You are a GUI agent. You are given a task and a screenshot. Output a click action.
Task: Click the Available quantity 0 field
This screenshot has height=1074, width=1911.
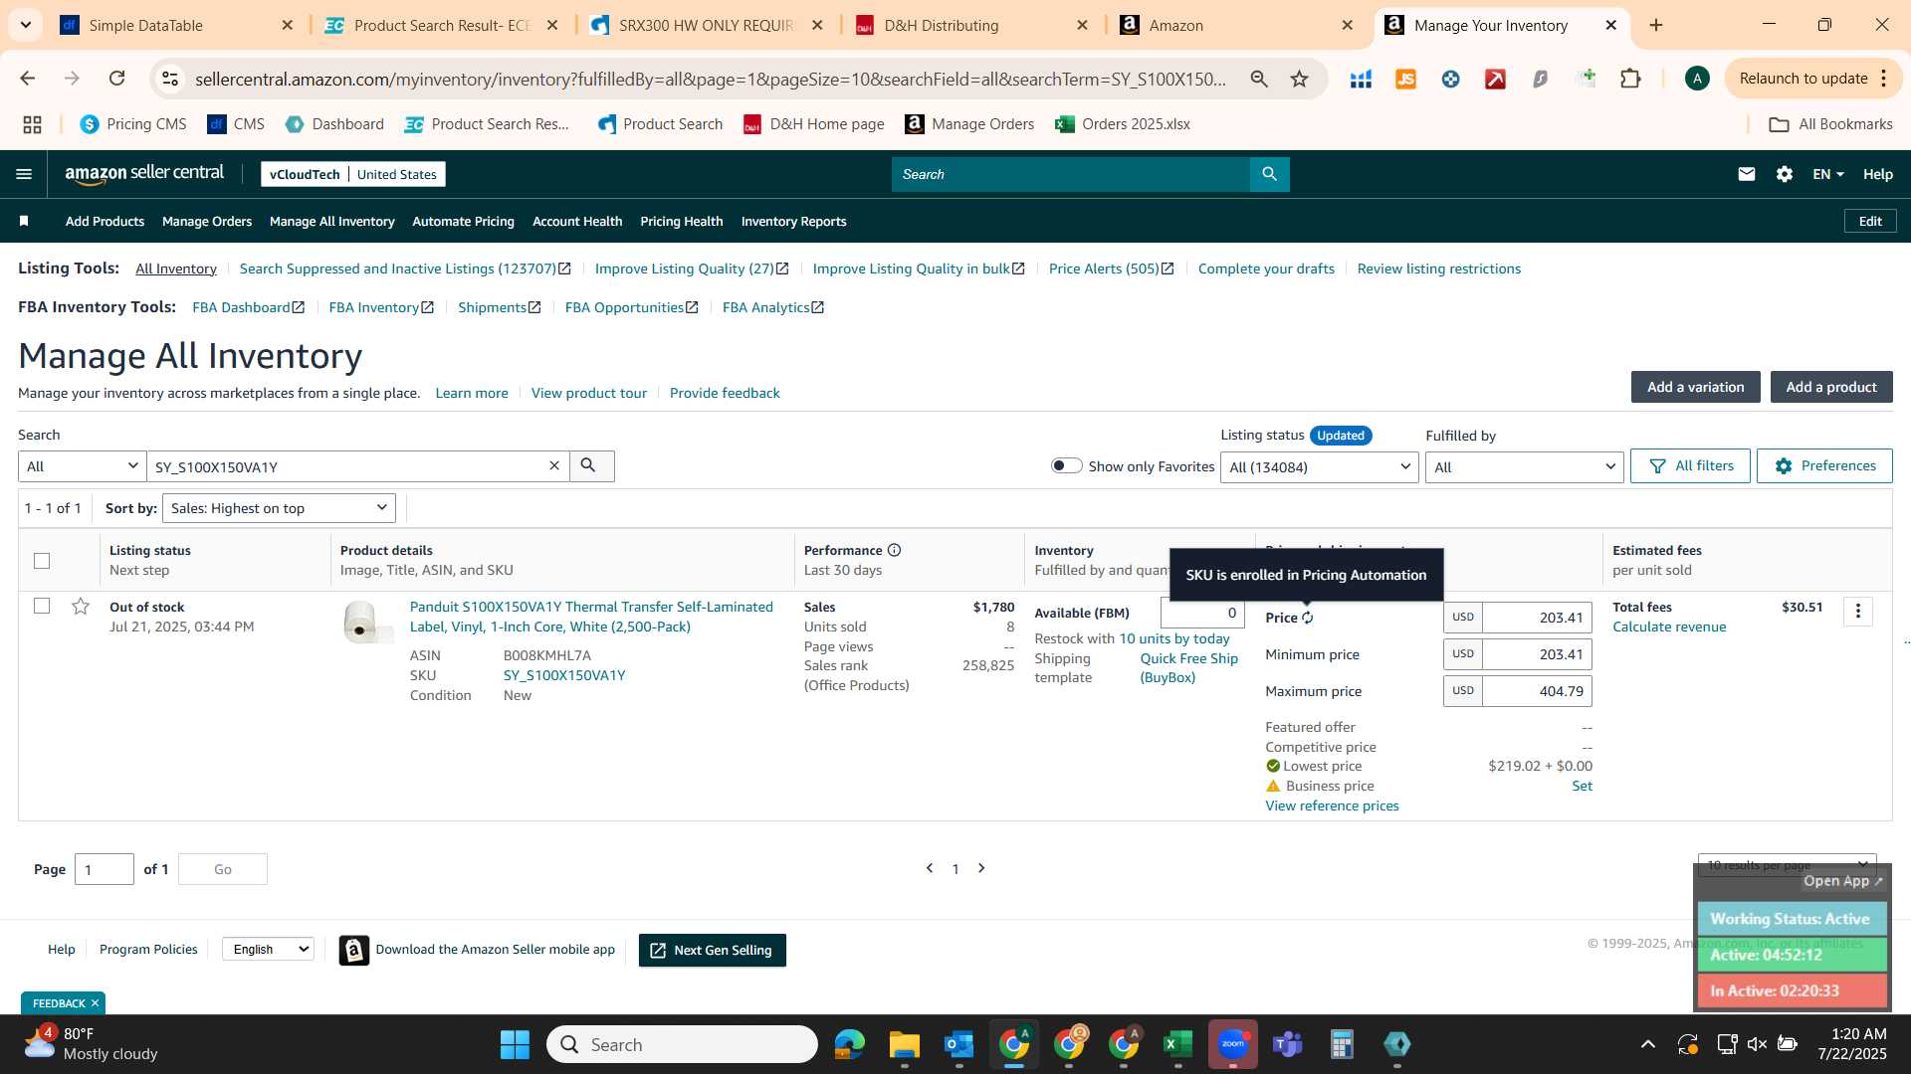tap(1202, 613)
